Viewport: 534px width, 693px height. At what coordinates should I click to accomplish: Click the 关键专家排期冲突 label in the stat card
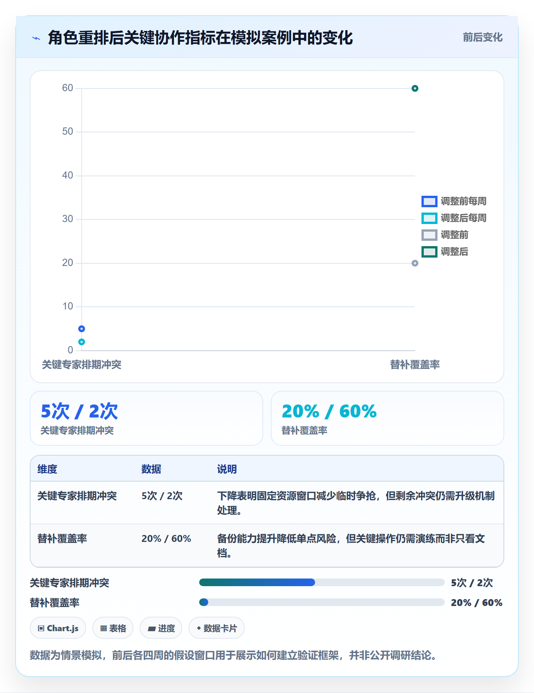77,430
